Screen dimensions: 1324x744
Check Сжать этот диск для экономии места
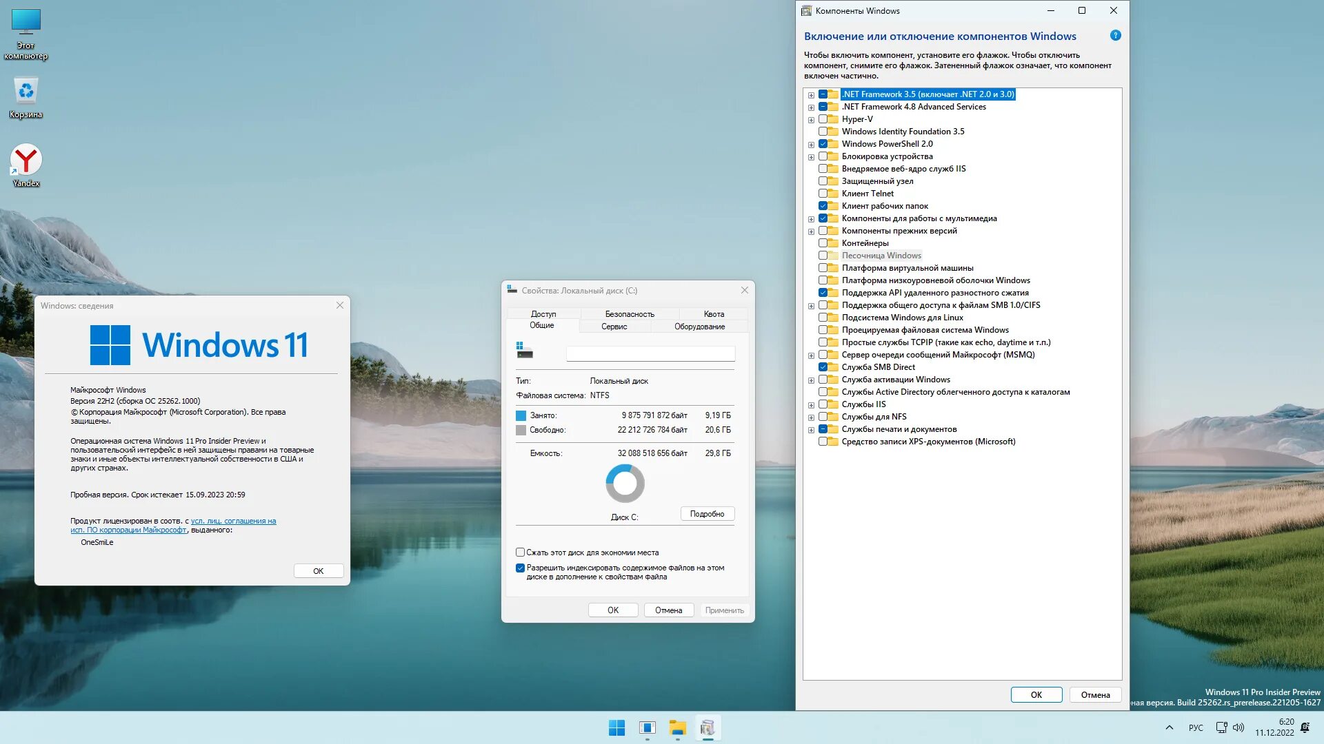point(521,552)
